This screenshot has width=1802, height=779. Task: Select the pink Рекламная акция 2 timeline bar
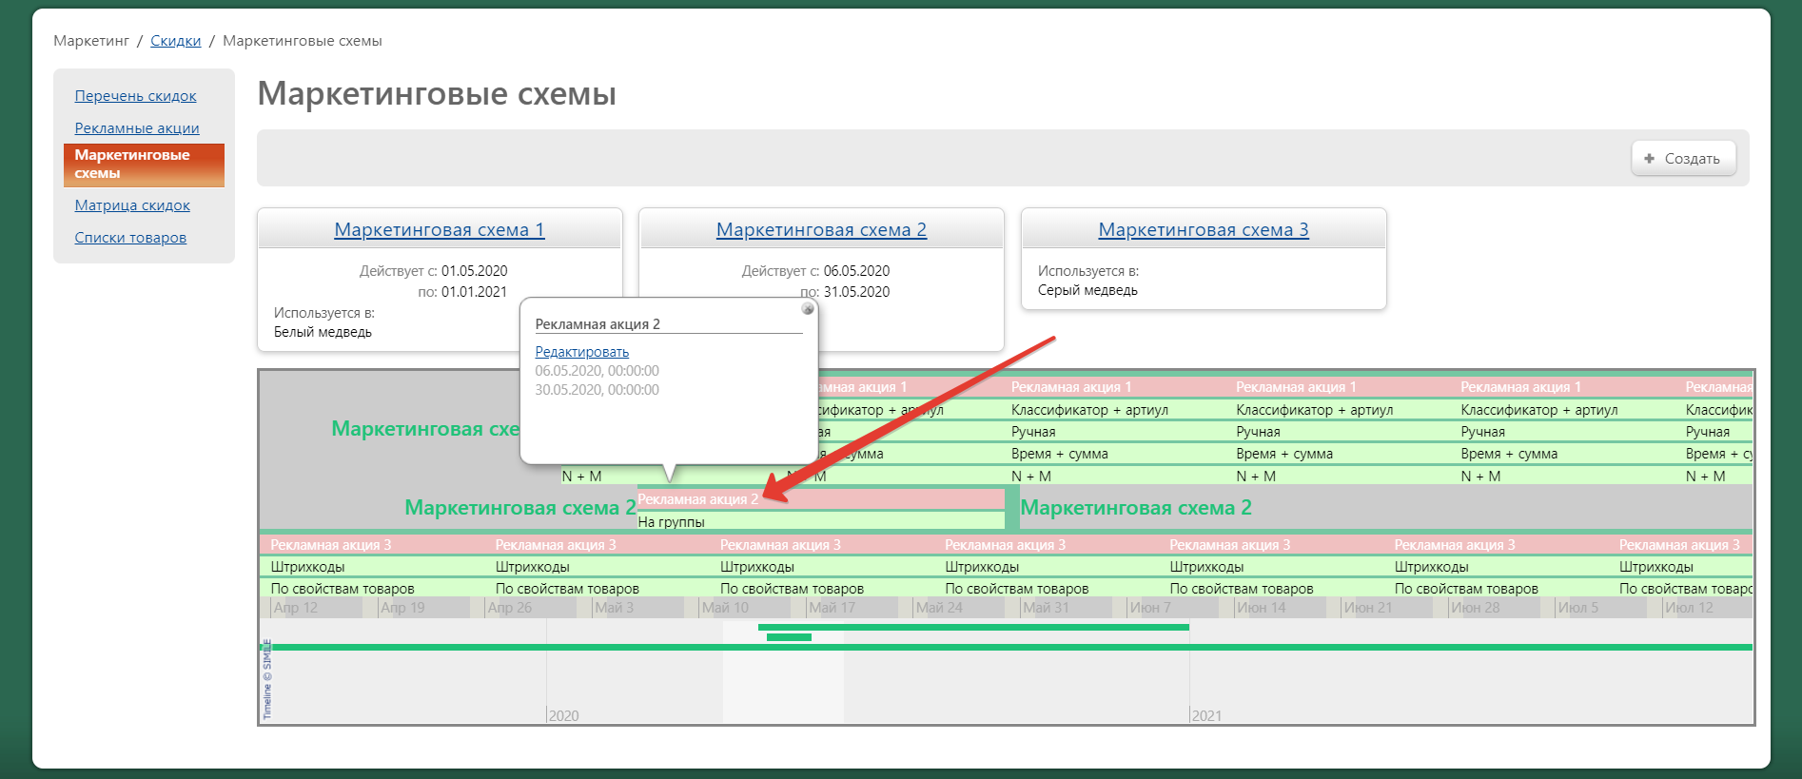tap(820, 499)
